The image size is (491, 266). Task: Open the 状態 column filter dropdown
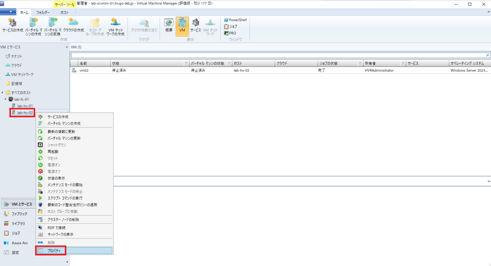(x=187, y=64)
